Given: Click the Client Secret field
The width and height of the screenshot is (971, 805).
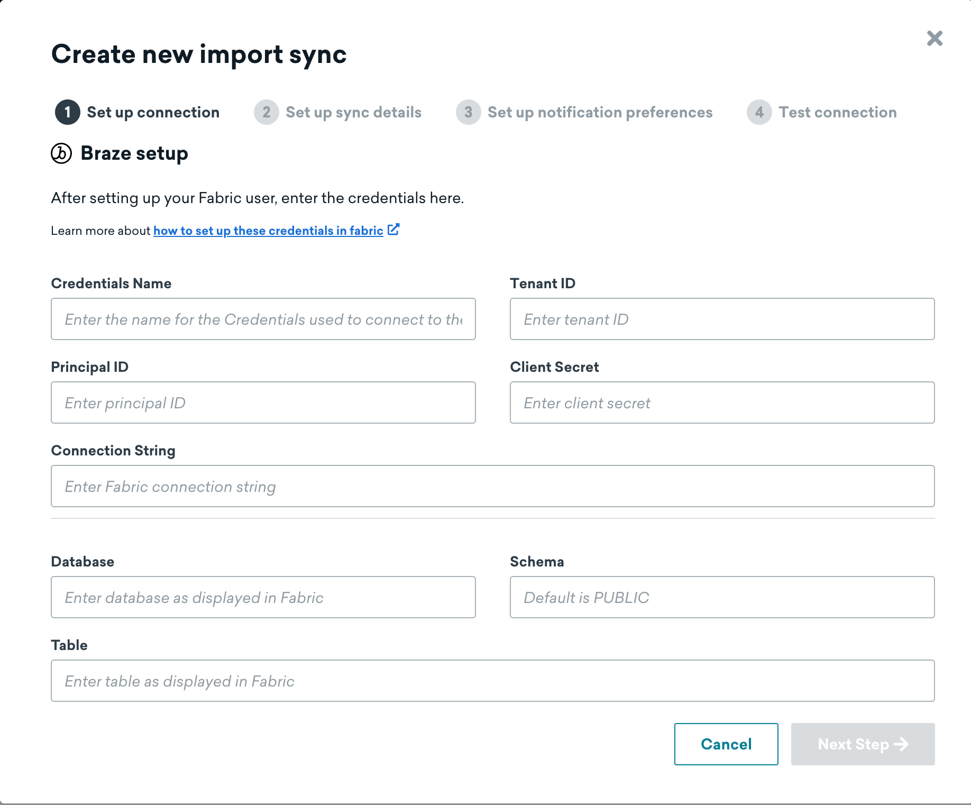Looking at the screenshot, I should 721,402.
